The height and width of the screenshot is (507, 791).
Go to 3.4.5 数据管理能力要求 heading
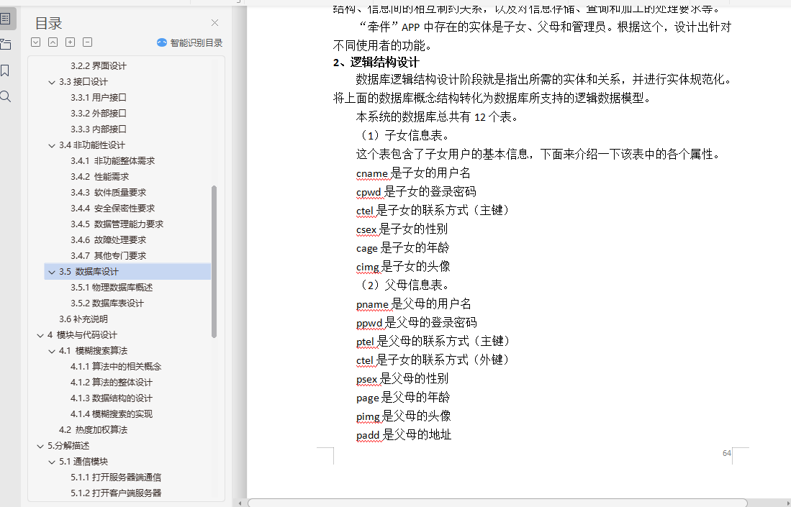[117, 224]
